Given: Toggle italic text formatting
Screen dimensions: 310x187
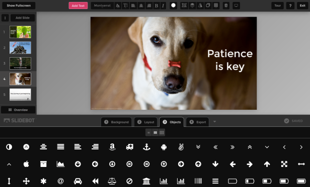Looking at the screenshot, I should (x=163, y=6).
